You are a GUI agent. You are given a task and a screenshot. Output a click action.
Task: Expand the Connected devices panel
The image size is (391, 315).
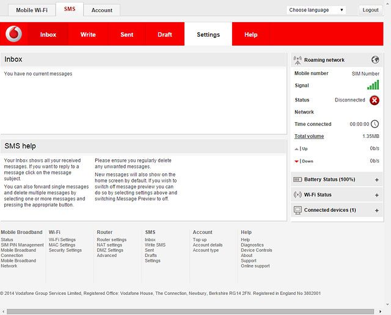coord(376,211)
